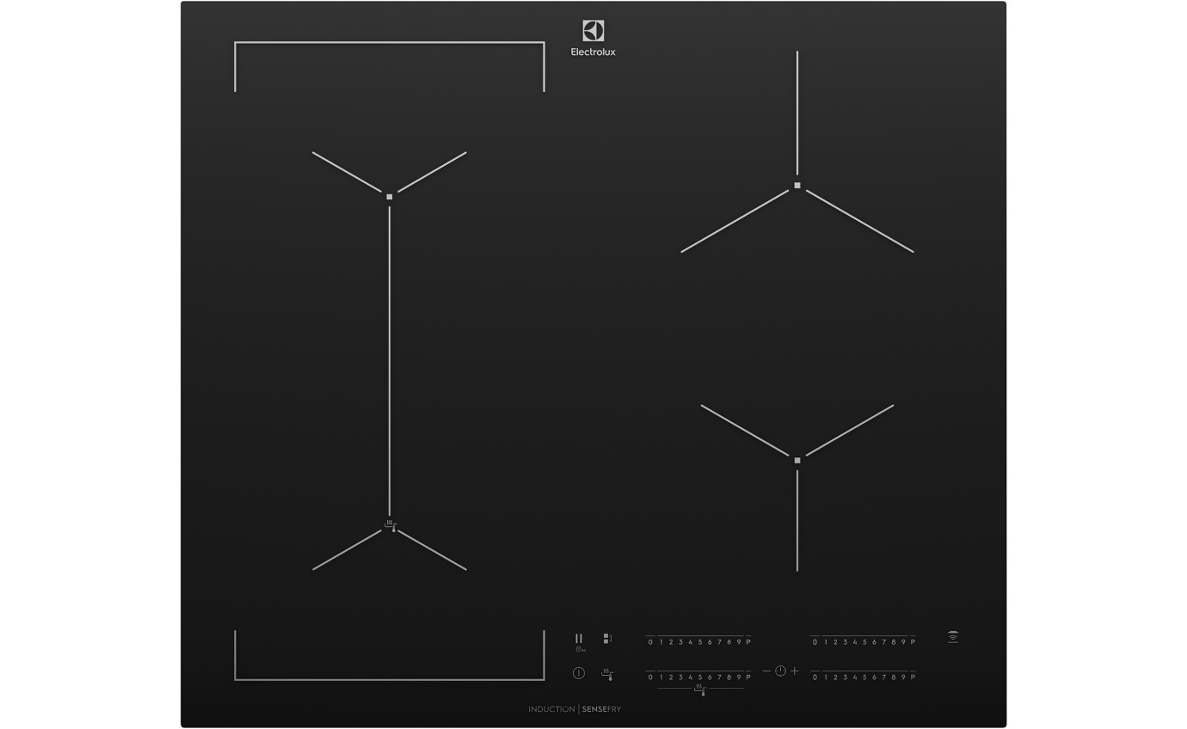This screenshot has height=729, width=1187.
Task: Tap the Electrolux logo
Action: click(x=593, y=34)
